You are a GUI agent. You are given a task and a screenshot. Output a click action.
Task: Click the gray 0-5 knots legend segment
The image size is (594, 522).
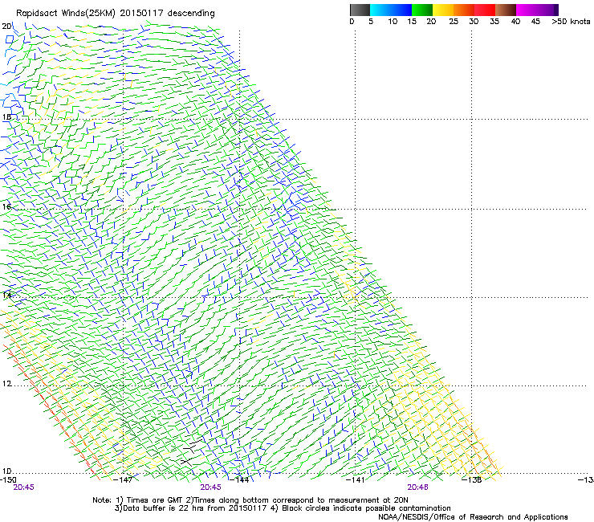tap(360, 10)
